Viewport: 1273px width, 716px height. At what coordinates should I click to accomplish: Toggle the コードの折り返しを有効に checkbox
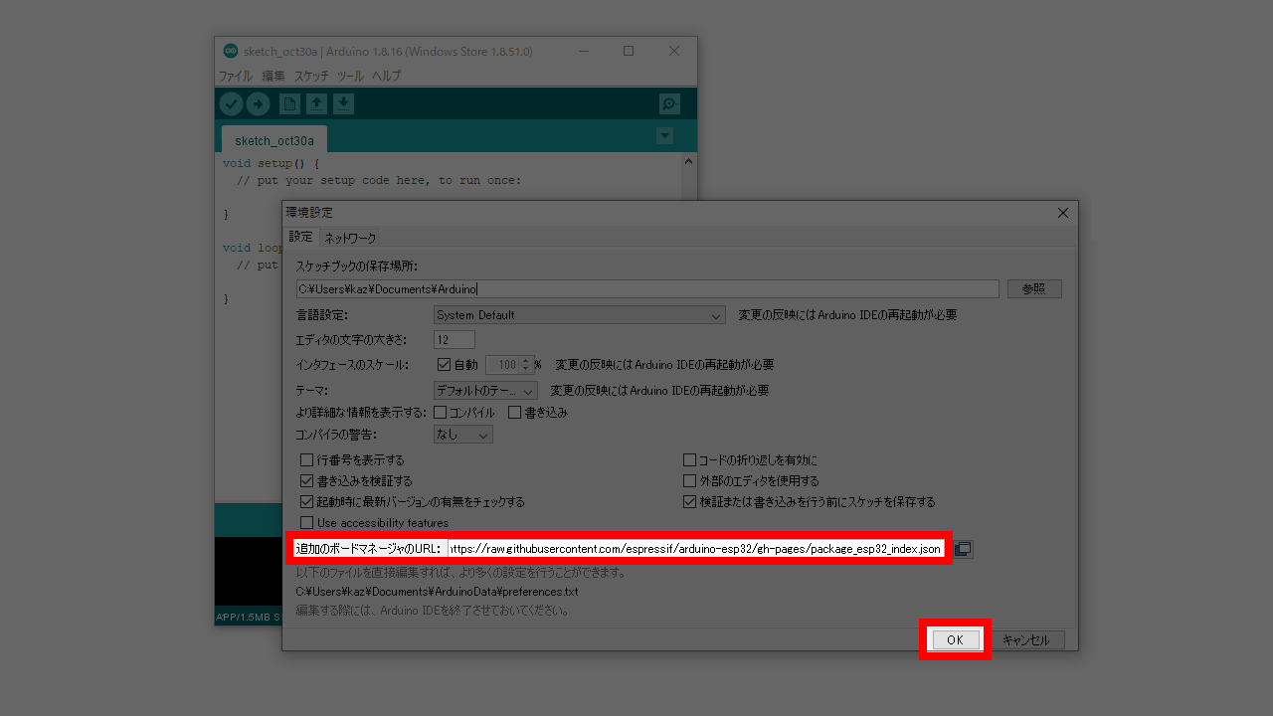(x=689, y=460)
